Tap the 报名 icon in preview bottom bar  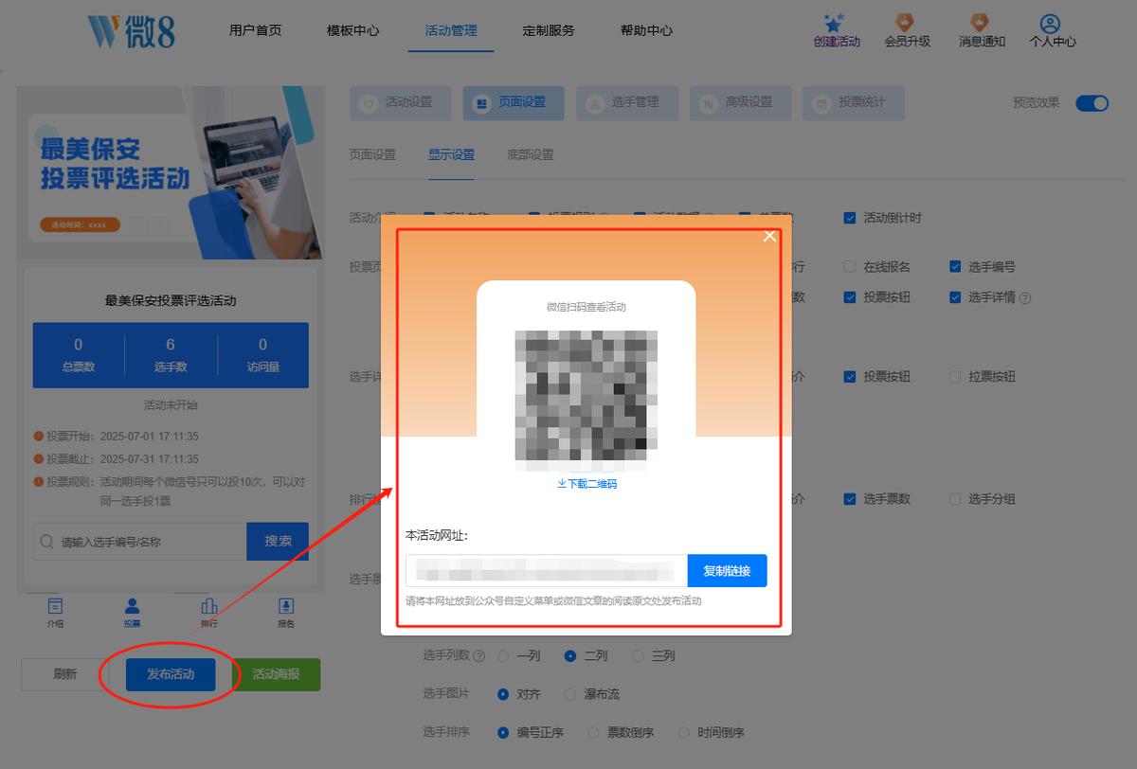(286, 613)
